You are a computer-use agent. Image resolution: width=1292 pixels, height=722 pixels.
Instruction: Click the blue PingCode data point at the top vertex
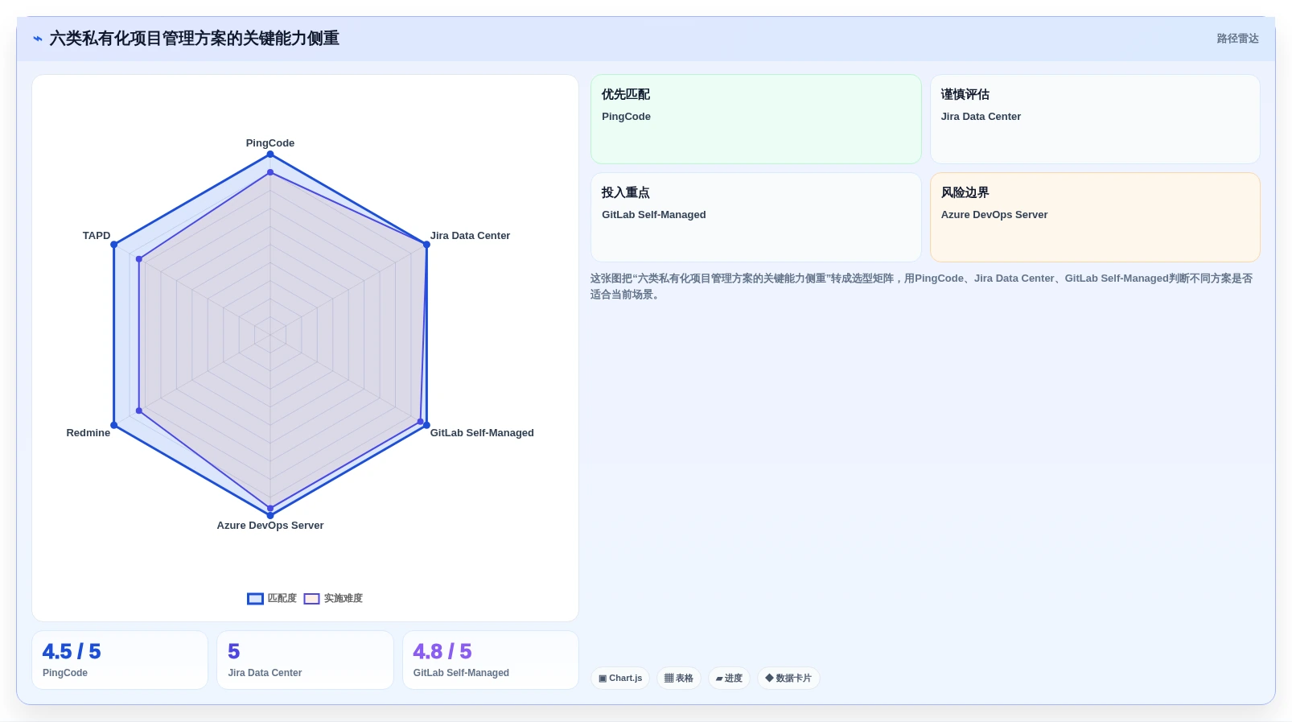pos(270,154)
